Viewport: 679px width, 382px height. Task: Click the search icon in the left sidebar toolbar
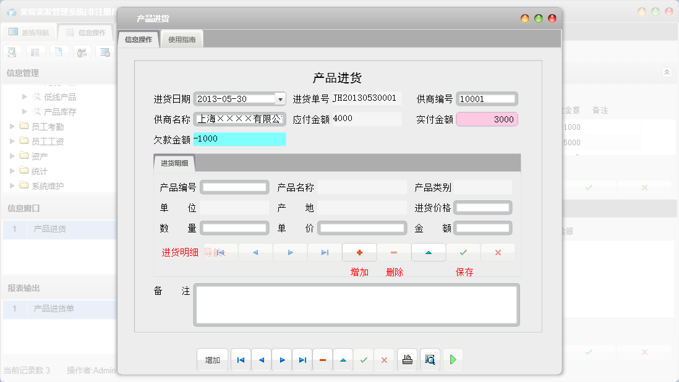pyautogui.click(x=12, y=52)
